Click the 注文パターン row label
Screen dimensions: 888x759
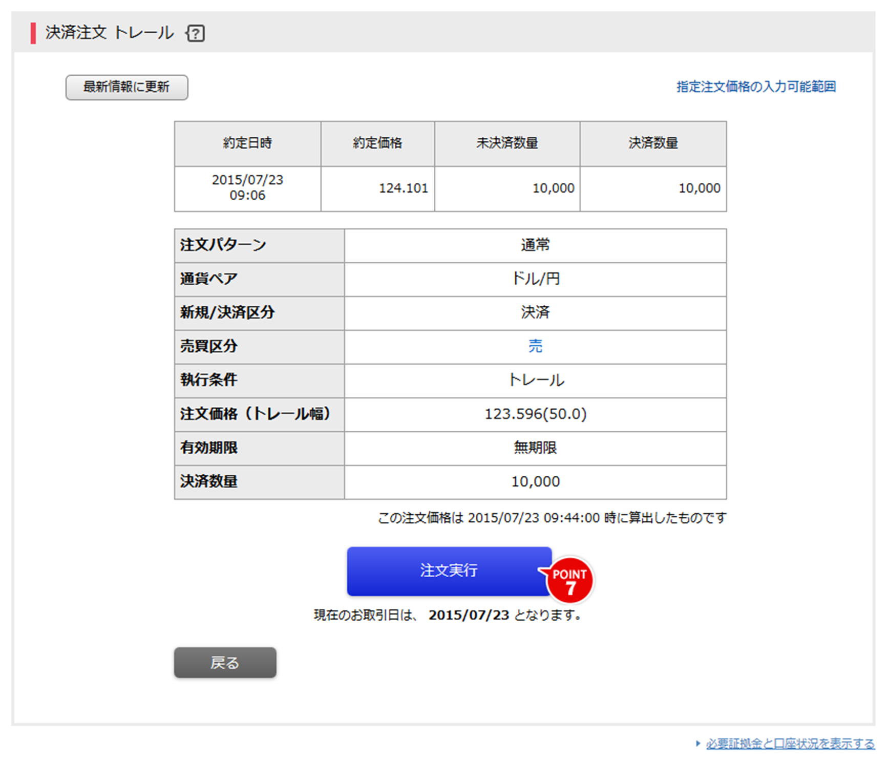(x=223, y=245)
